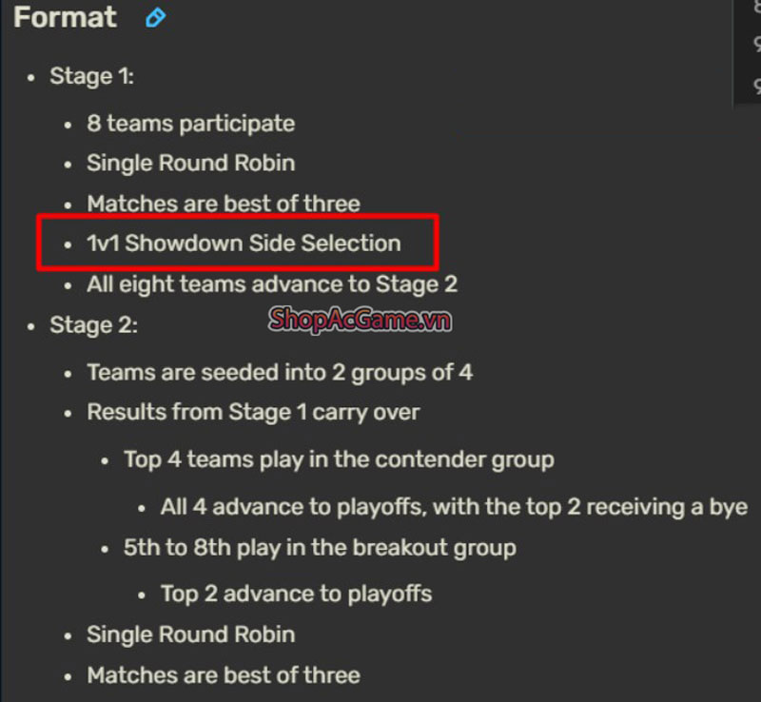Click 'All eight teams advance to Stage 2'
The height and width of the screenshot is (702, 761).
(x=272, y=284)
